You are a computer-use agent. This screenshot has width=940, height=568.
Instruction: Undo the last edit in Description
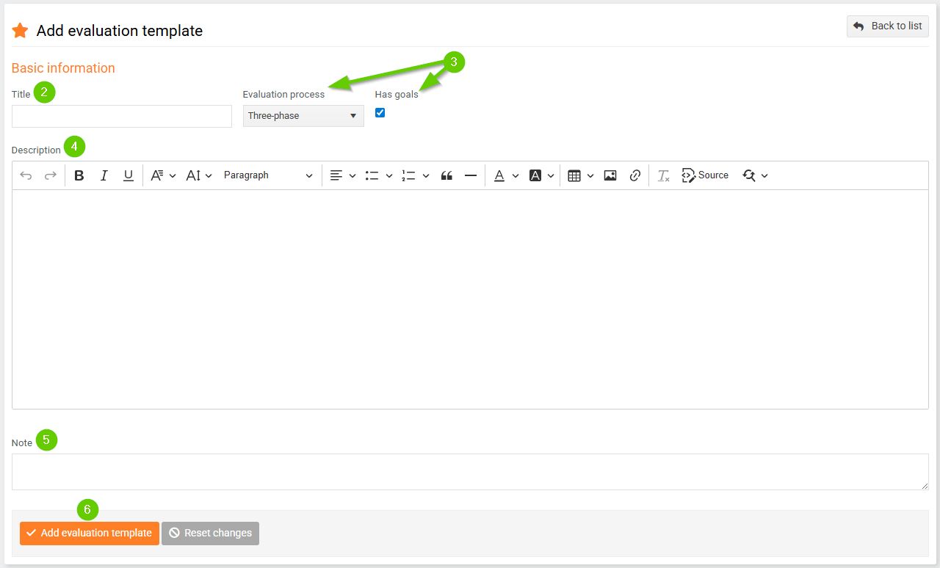(26, 175)
